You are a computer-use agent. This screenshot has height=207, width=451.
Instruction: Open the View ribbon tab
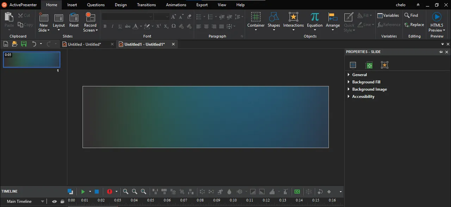pos(222,5)
